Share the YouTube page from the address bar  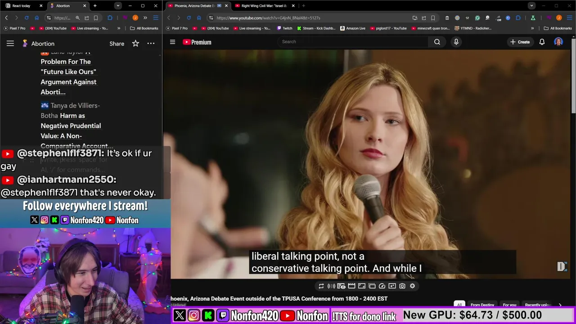click(x=423, y=18)
